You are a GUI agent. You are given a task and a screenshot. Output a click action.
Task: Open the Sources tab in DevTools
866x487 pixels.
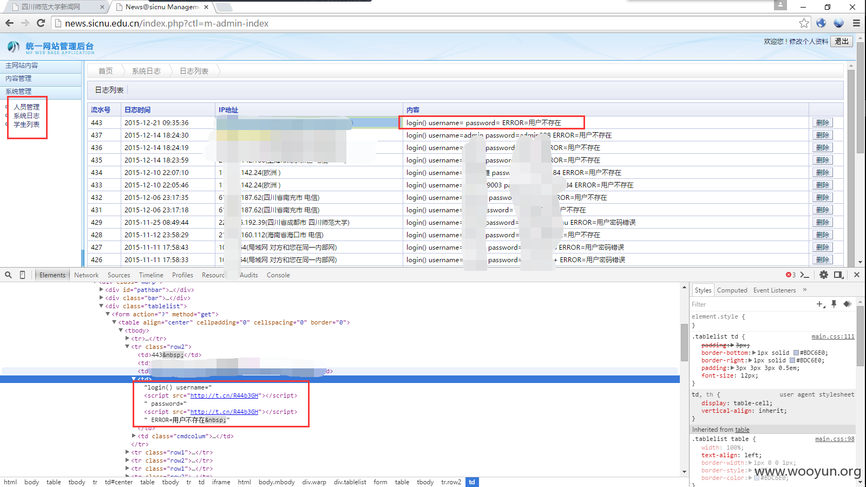click(x=119, y=275)
